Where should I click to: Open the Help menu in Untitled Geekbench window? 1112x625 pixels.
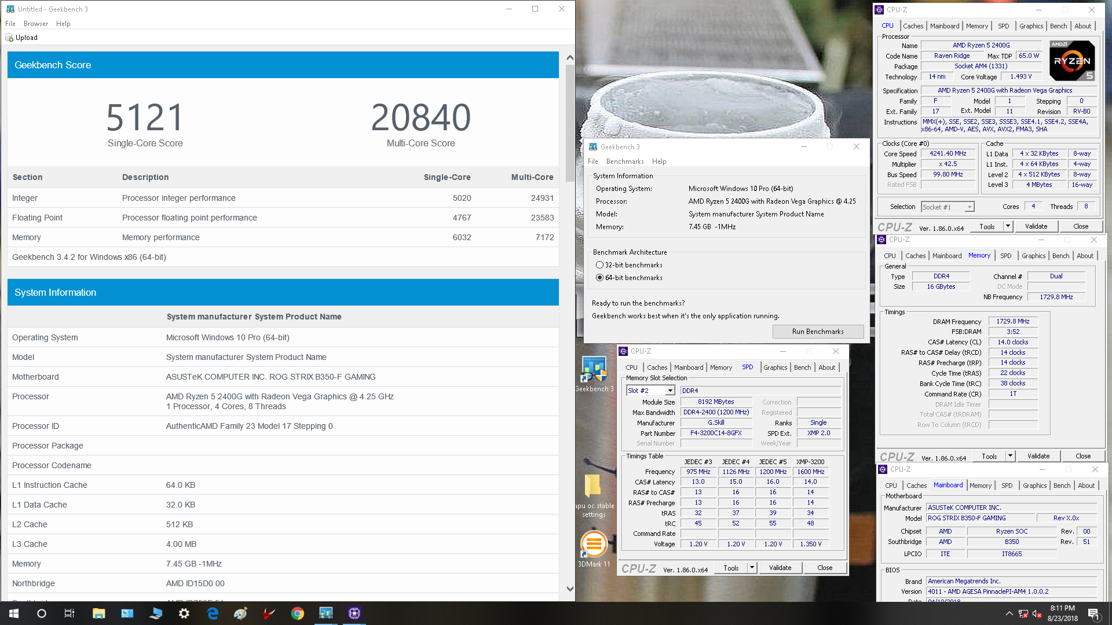63,24
